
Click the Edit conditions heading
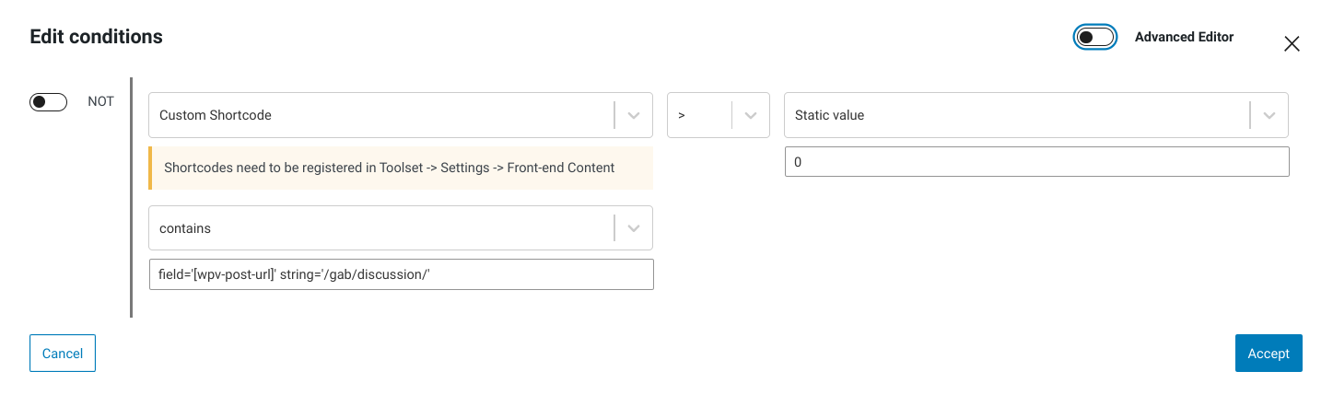[96, 37]
